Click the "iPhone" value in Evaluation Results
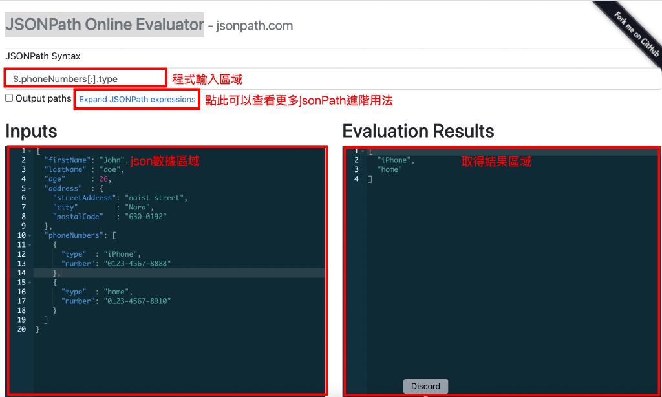Screen dimensions: 662x397 tap(395, 160)
